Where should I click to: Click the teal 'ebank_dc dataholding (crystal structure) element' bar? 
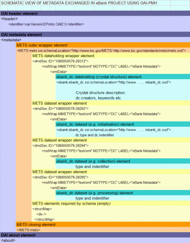(x=123, y=77)
